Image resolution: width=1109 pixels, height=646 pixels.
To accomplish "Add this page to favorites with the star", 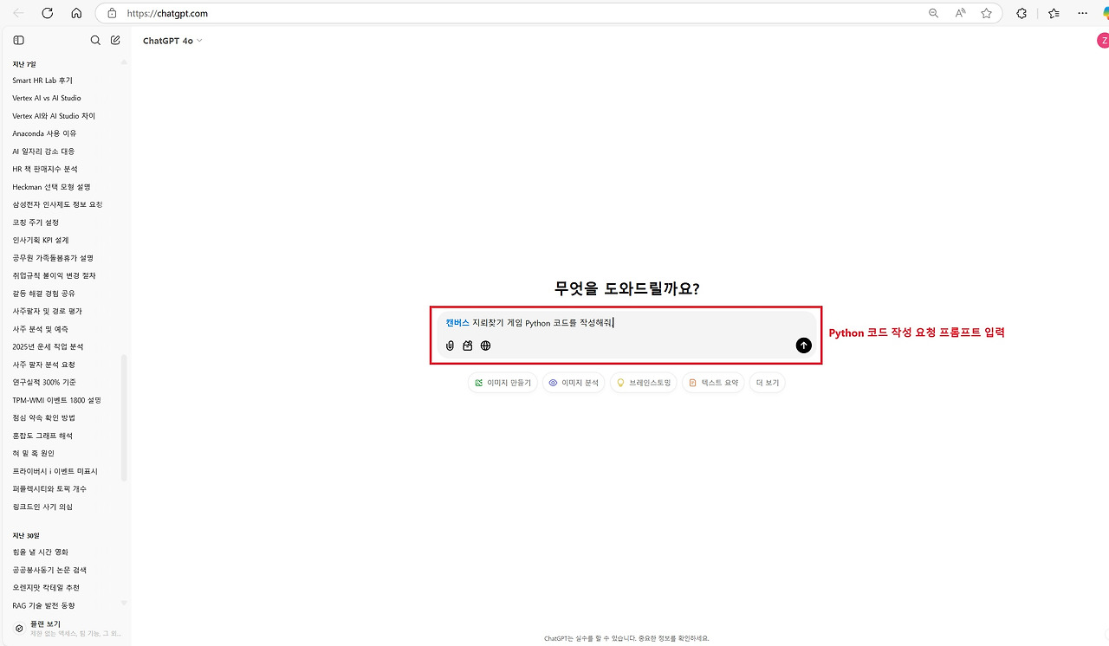I will pyautogui.click(x=986, y=13).
